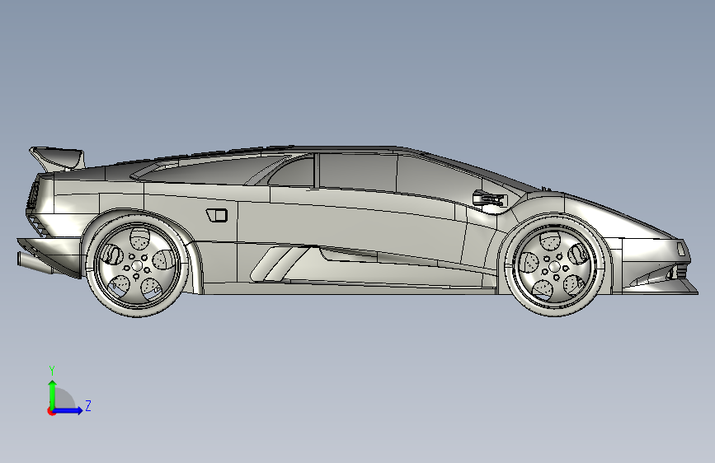Select the side mirror on the door
The width and height of the screenshot is (715, 463).
pos(490,200)
